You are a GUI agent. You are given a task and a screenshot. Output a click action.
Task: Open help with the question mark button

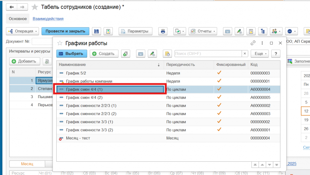(x=275, y=54)
